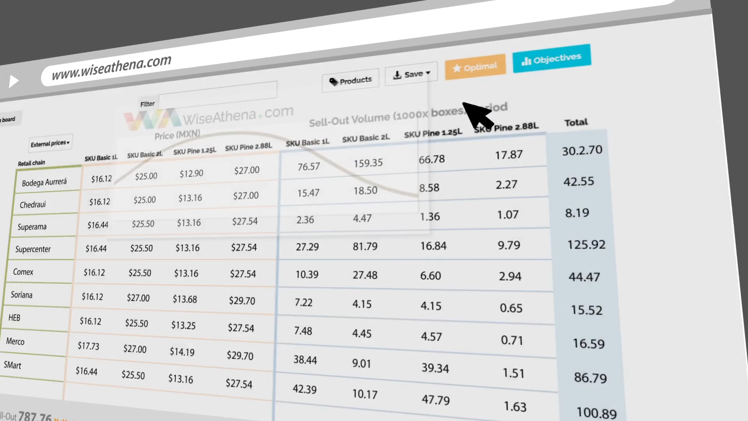Click volume SKU Pine 1.25L column header
This screenshot has width=748, height=421.
pyautogui.click(x=433, y=133)
